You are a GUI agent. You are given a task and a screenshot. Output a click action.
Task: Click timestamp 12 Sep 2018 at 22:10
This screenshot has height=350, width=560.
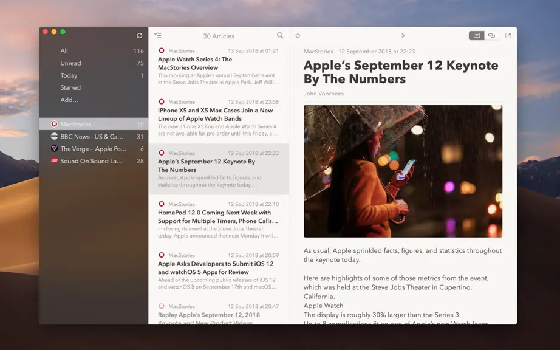click(253, 204)
